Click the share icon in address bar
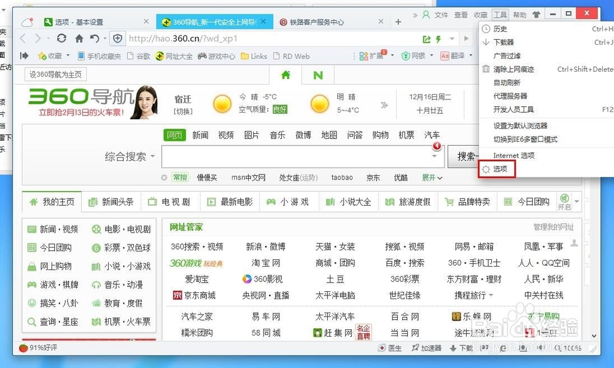Viewport: 614px width, 368px height. point(427,39)
